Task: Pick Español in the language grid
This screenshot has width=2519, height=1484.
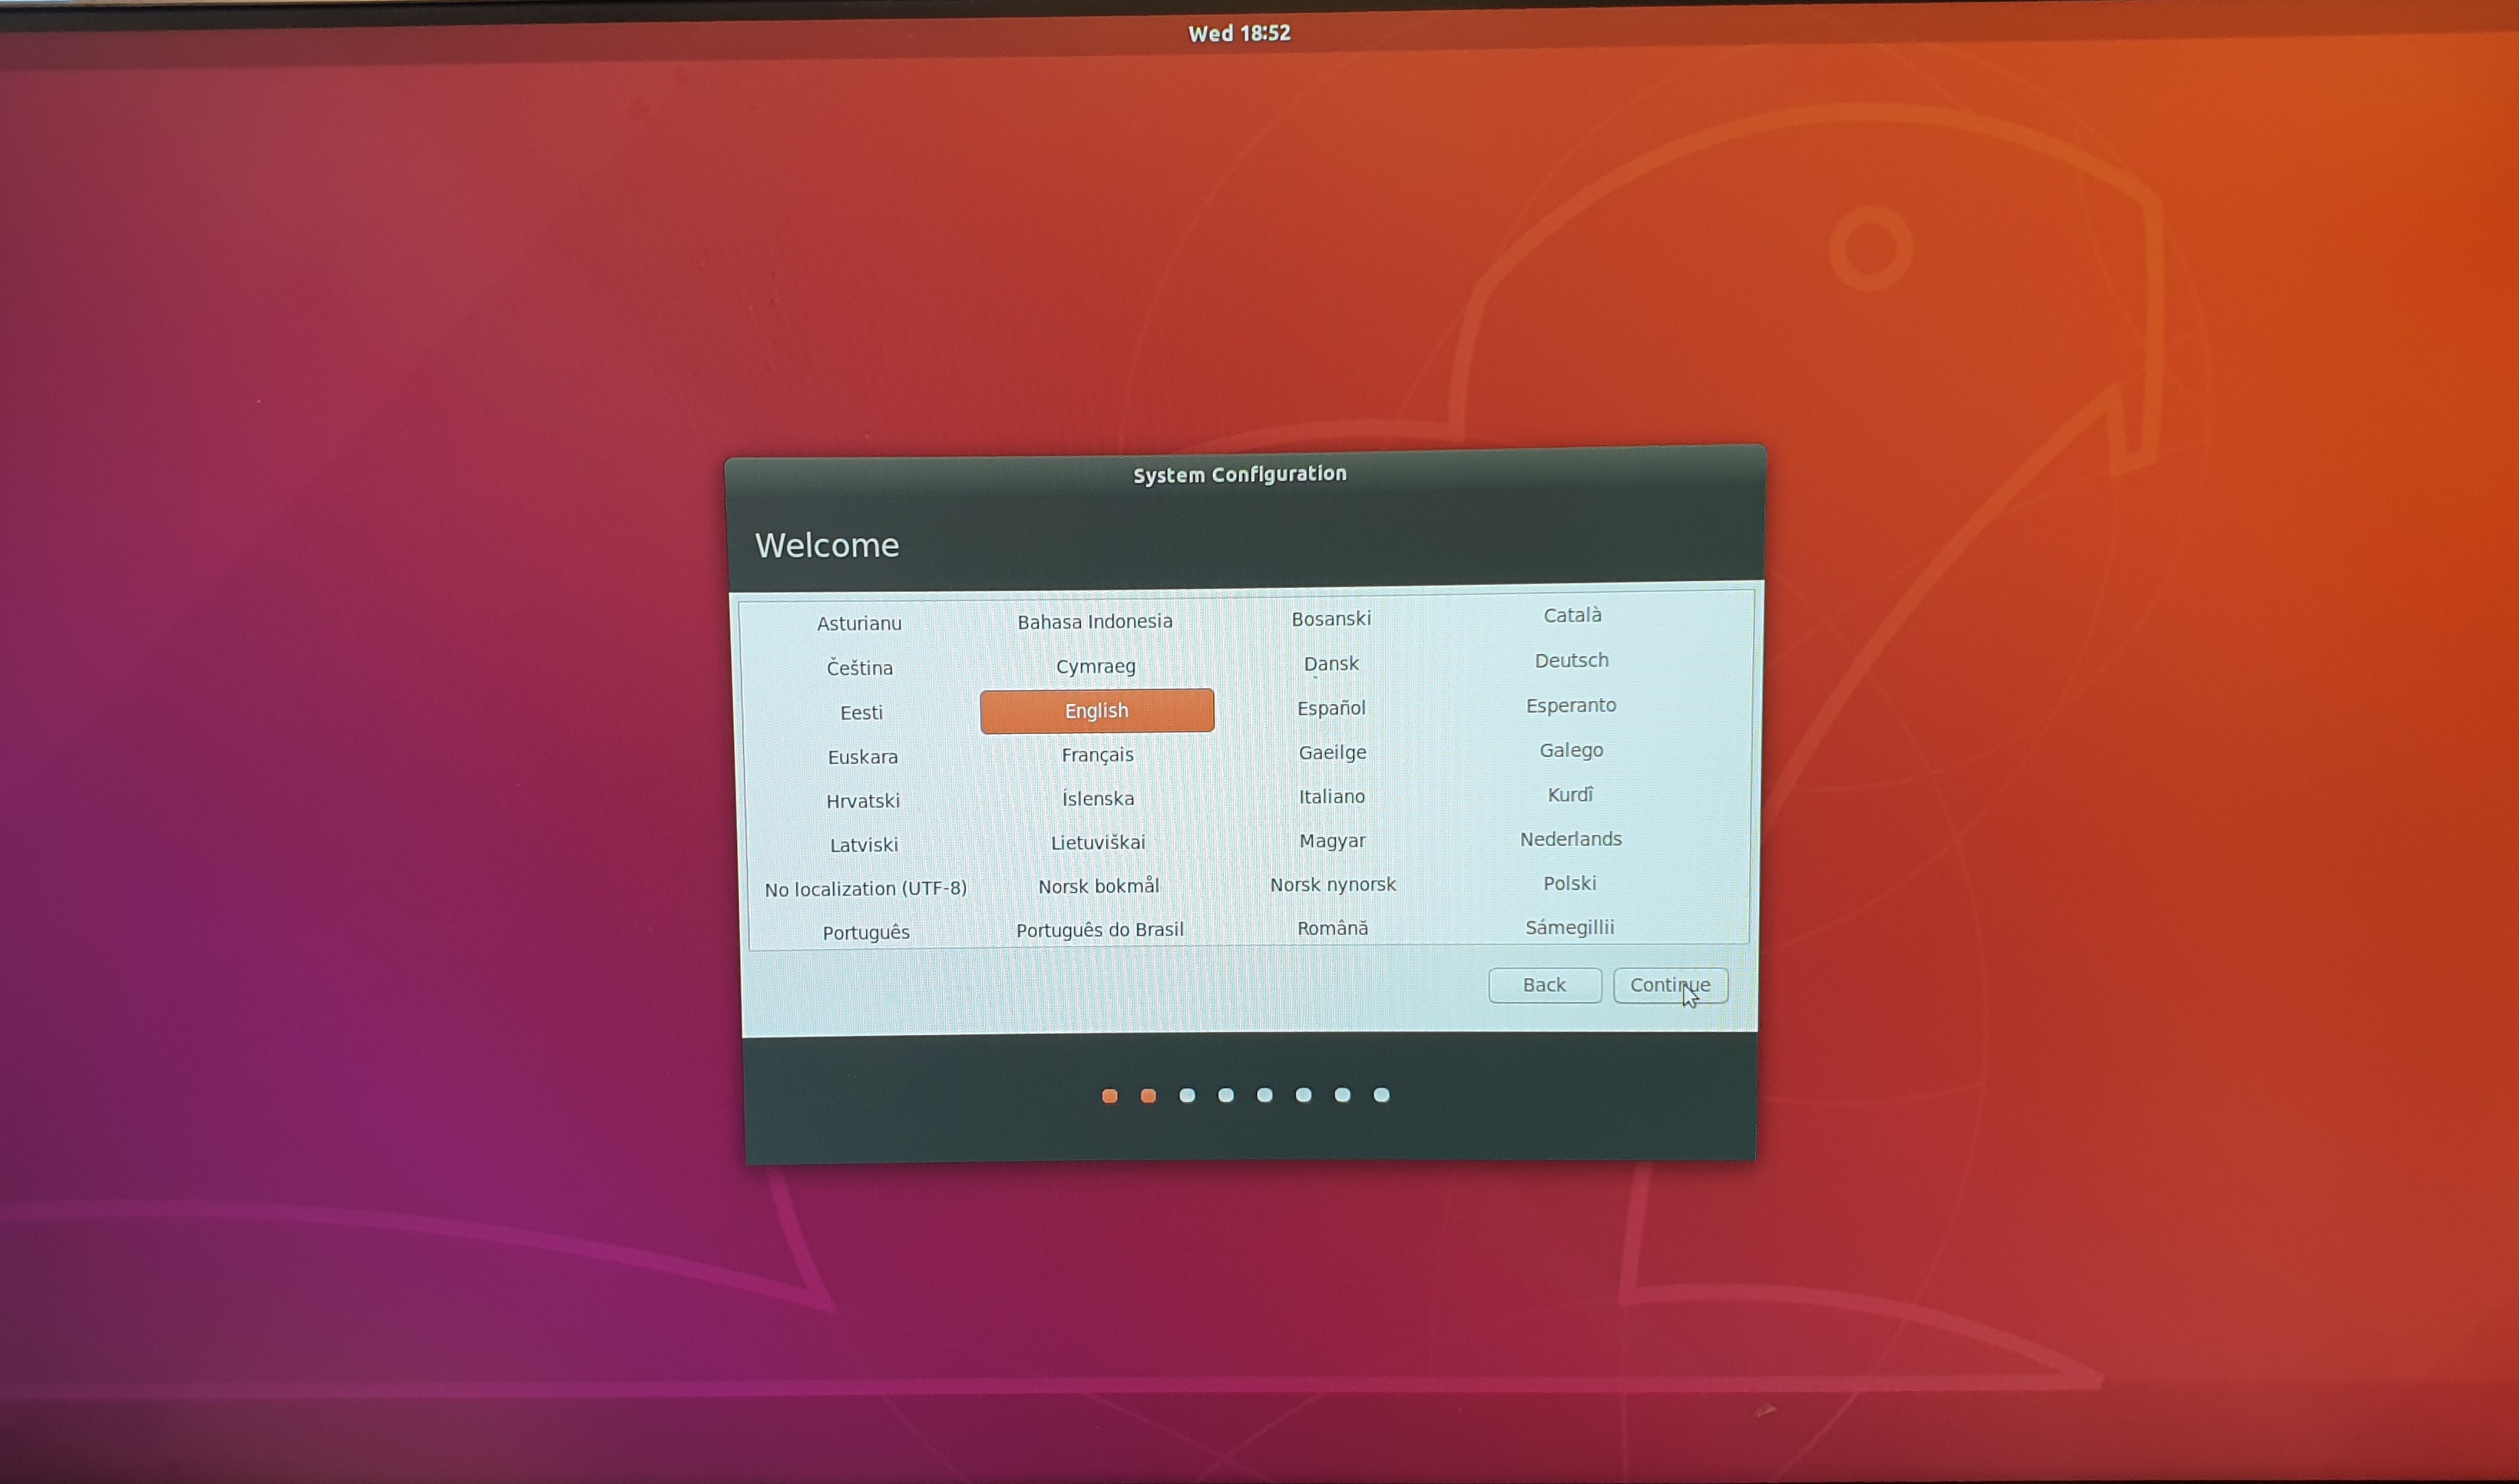Action: (1331, 708)
